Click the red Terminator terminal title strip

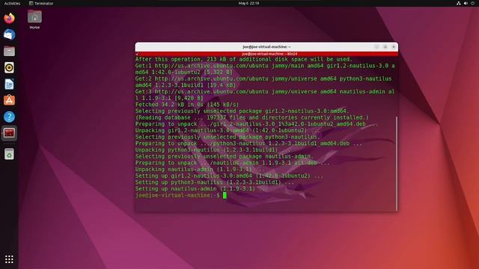point(266,54)
